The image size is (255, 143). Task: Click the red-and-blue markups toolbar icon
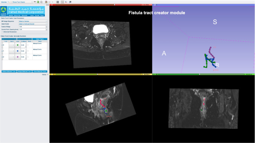pos(66,2)
